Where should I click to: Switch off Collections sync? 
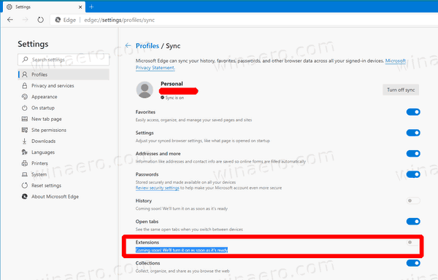(413, 263)
